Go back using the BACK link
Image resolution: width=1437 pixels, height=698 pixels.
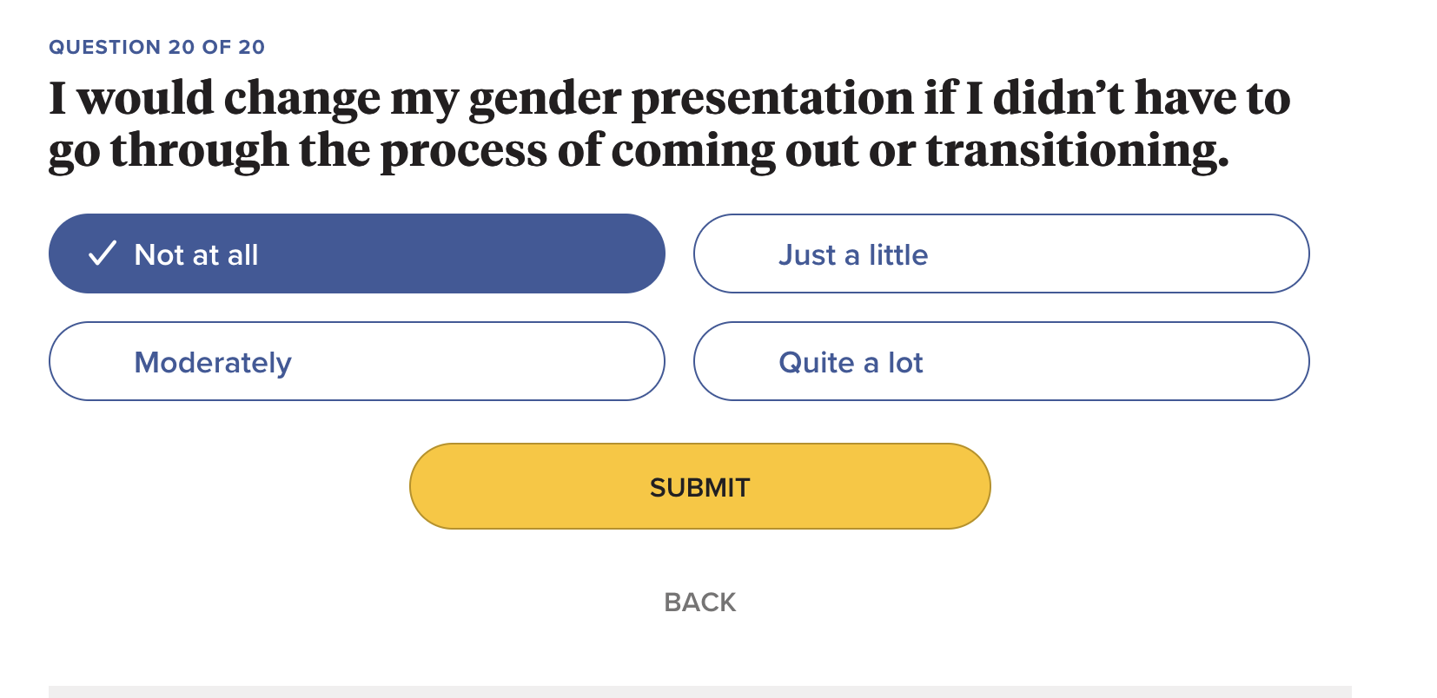tap(699, 602)
